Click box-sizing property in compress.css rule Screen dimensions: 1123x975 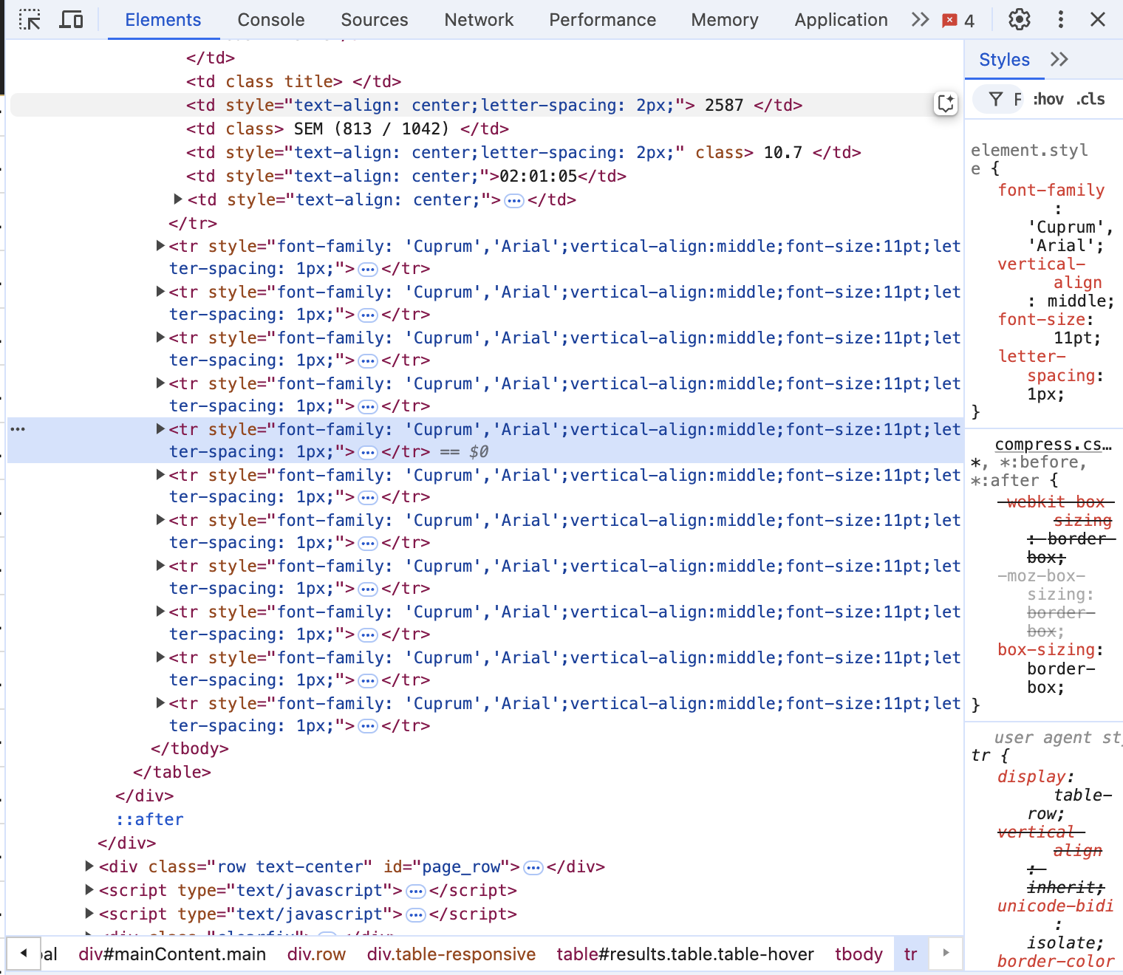1045,650
